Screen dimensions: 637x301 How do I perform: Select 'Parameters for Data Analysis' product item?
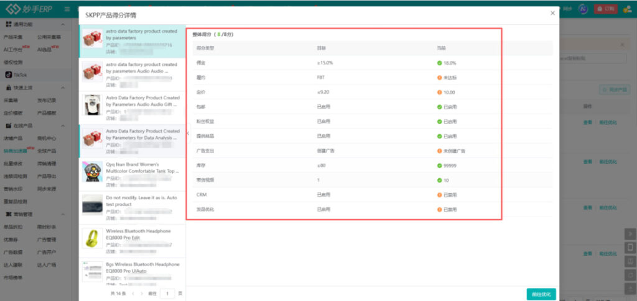132,141
